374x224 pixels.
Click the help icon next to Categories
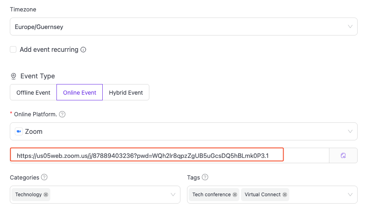[x=44, y=177]
